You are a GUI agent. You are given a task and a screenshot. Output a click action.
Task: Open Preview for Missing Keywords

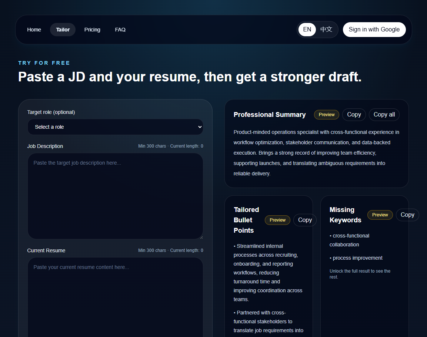click(x=380, y=215)
